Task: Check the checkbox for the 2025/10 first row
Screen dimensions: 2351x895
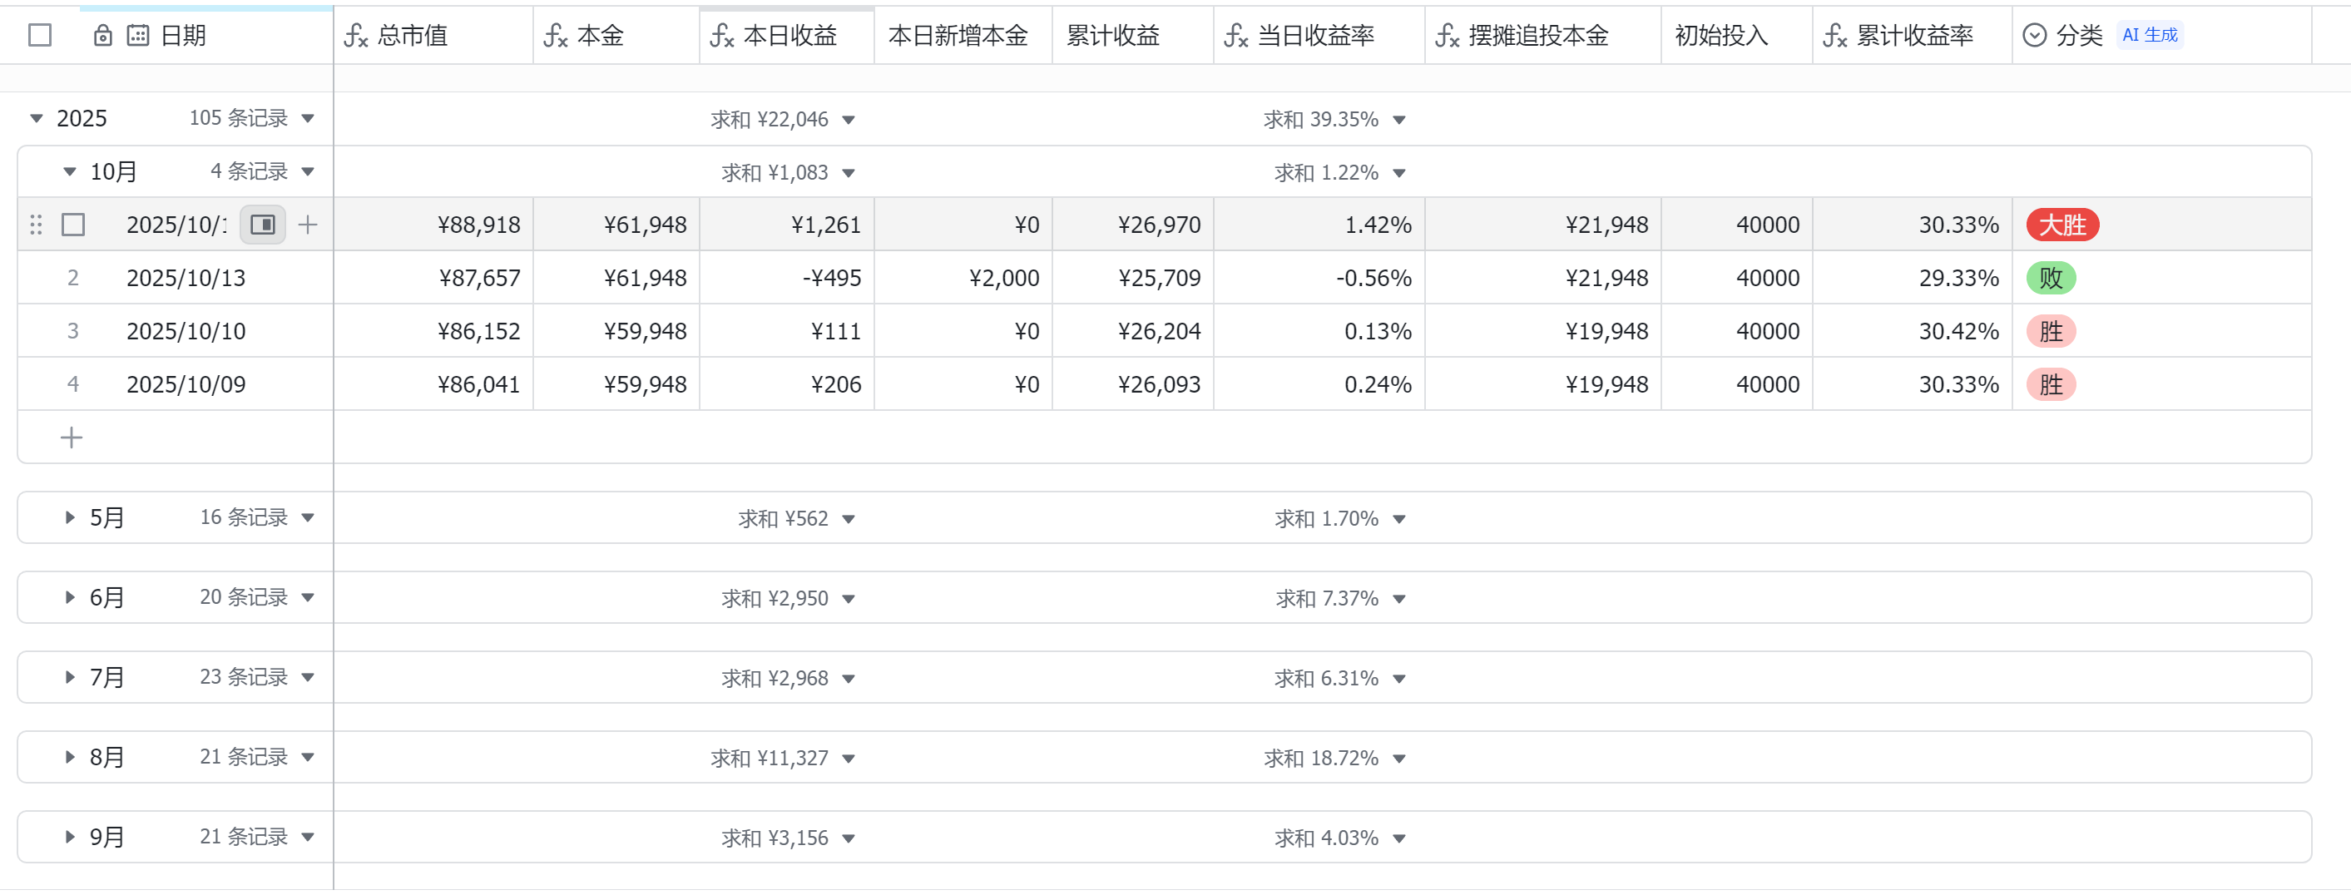Action: coord(73,225)
